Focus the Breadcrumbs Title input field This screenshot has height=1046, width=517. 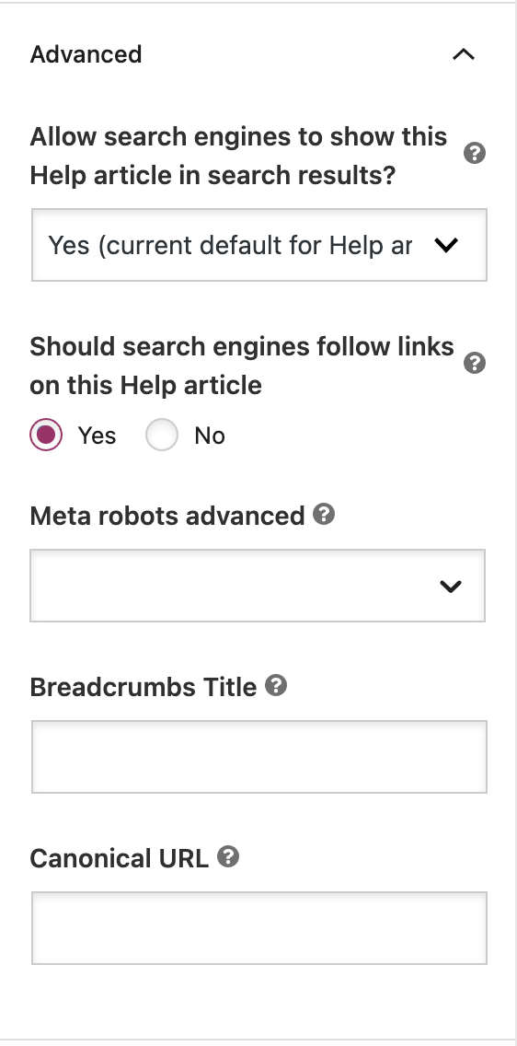coord(259,757)
